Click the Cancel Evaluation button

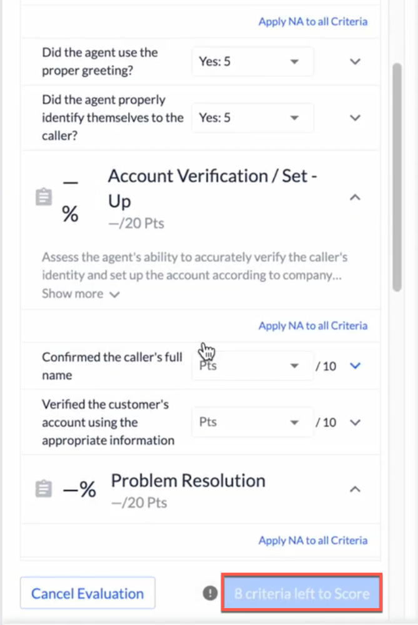[x=87, y=593]
